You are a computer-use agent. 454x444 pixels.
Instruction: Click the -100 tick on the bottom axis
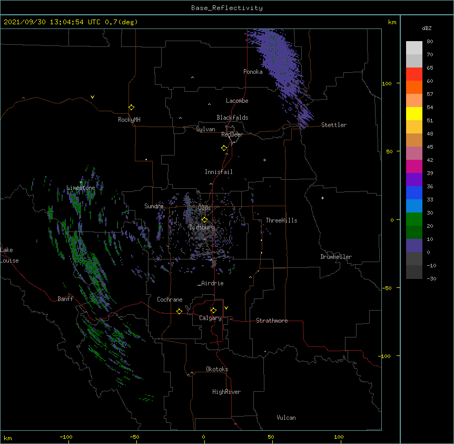point(66,437)
